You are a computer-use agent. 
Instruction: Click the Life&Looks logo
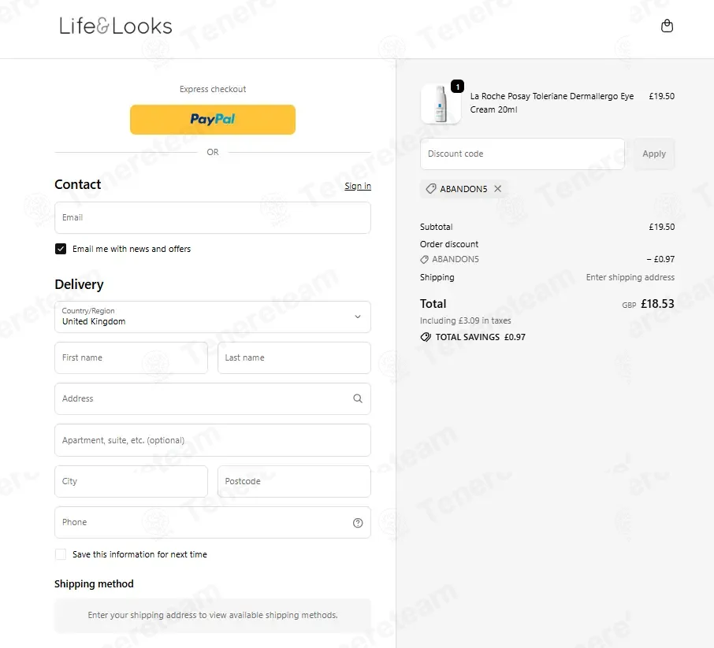(116, 26)
